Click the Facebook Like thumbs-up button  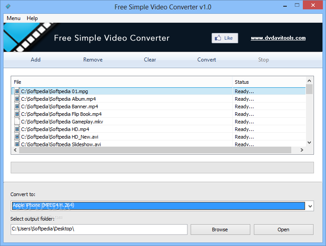click(x=225, y=38)
